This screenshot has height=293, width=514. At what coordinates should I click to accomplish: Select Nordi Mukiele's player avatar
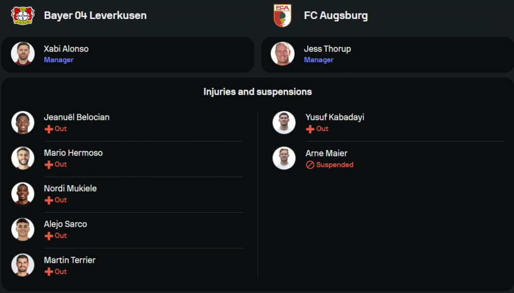coord(23,194)
